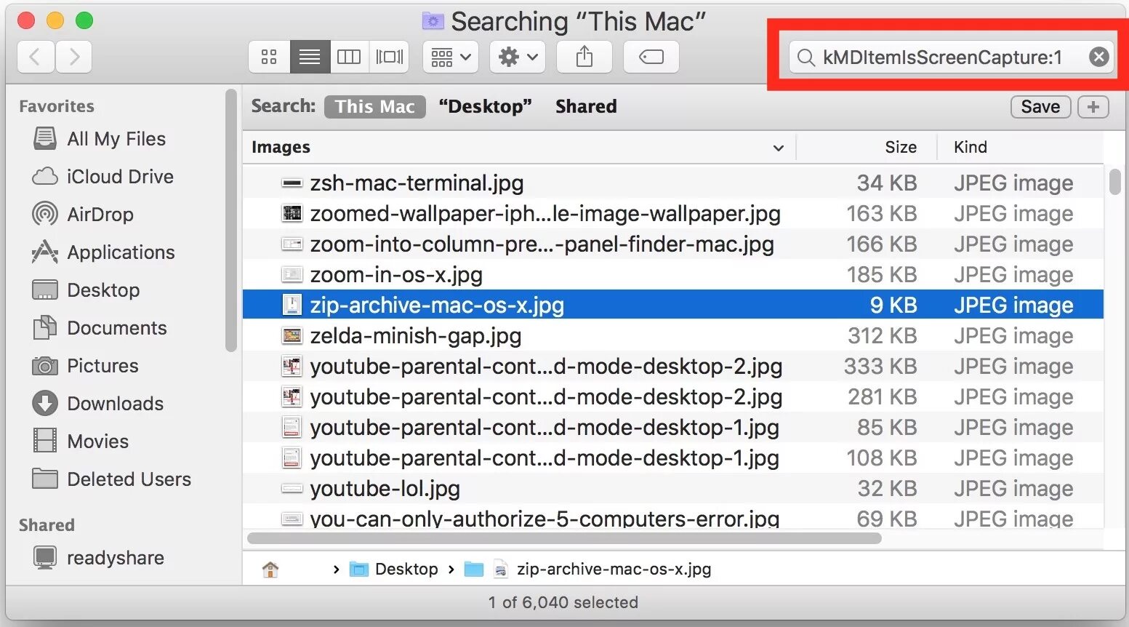Select the 333 KB youtube-parental desktop-2 file
Image resolution: width=1129 pixels, height=627 pixels.
point(673,366)
